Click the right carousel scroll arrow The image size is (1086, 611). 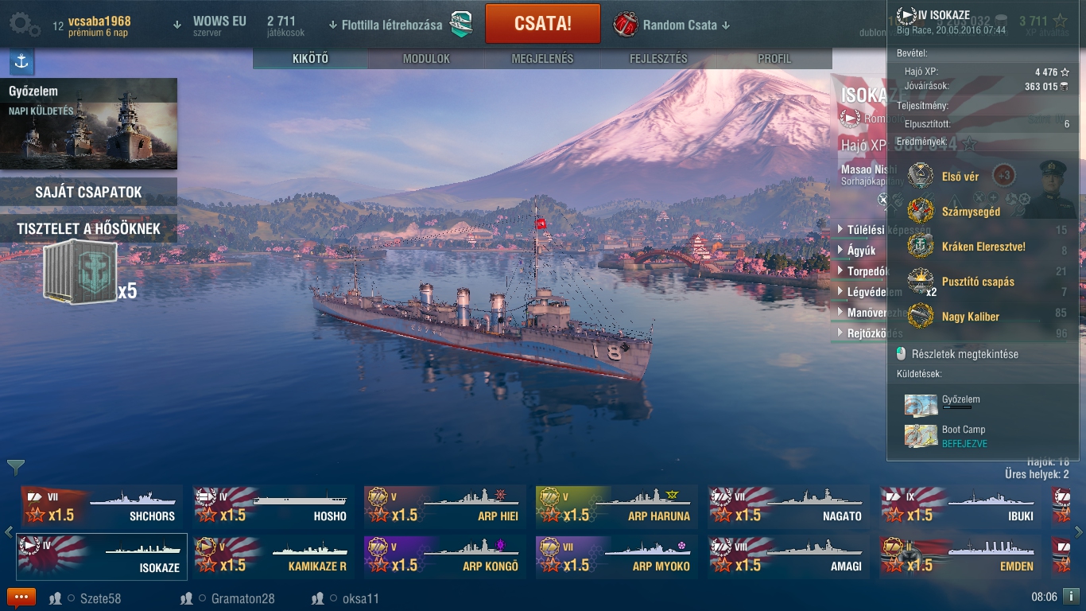tap(1079, 532)
